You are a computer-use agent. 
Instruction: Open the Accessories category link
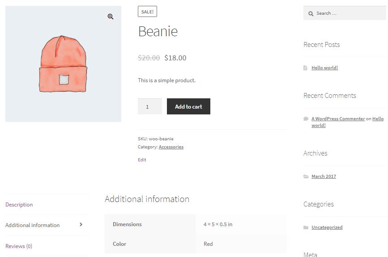click(x=171, y=147)
